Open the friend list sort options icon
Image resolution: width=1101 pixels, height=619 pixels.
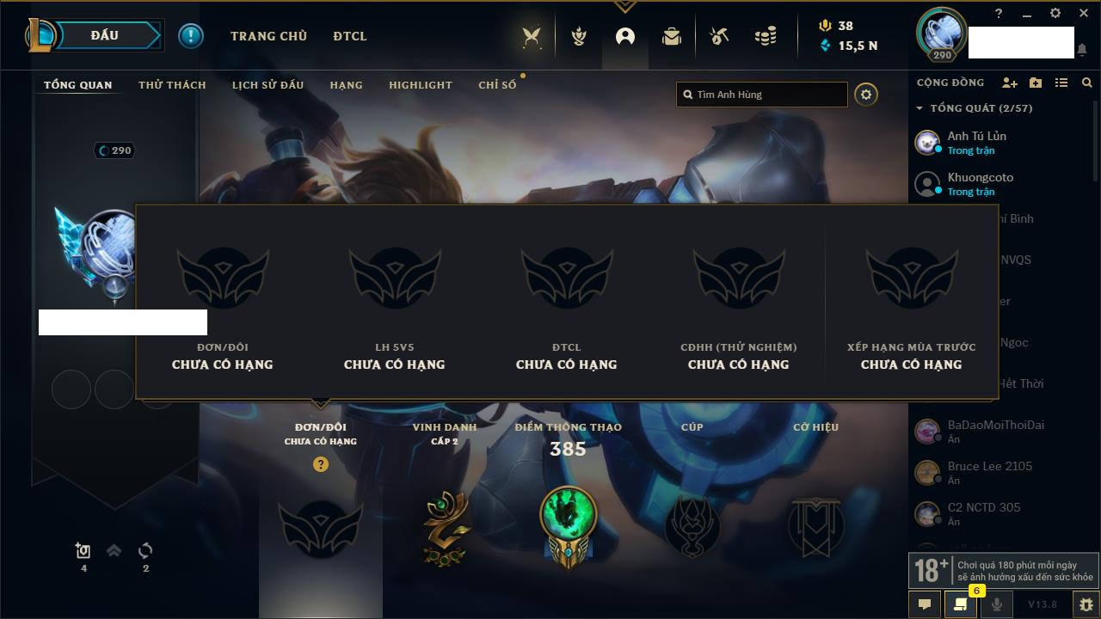point(1061,83)
